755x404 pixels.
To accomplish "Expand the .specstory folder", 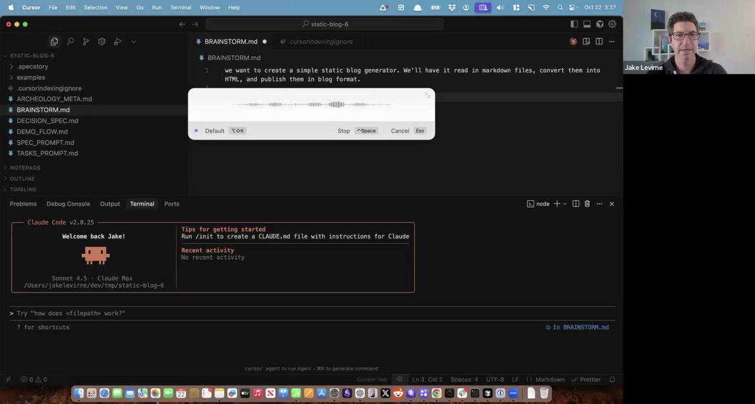I will click(32, 67).
